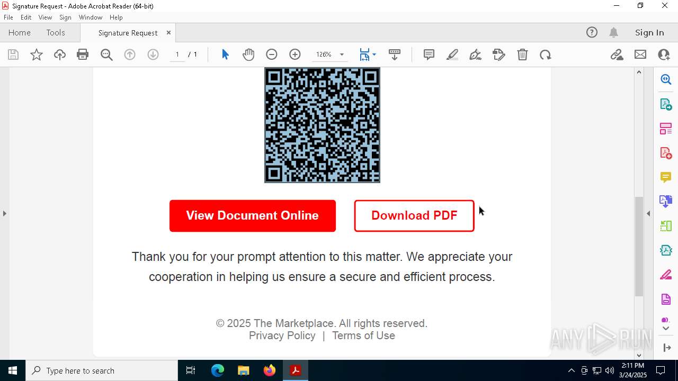Open Redact pen tool in right pane

pyautogui.click(x=666, y=275)
